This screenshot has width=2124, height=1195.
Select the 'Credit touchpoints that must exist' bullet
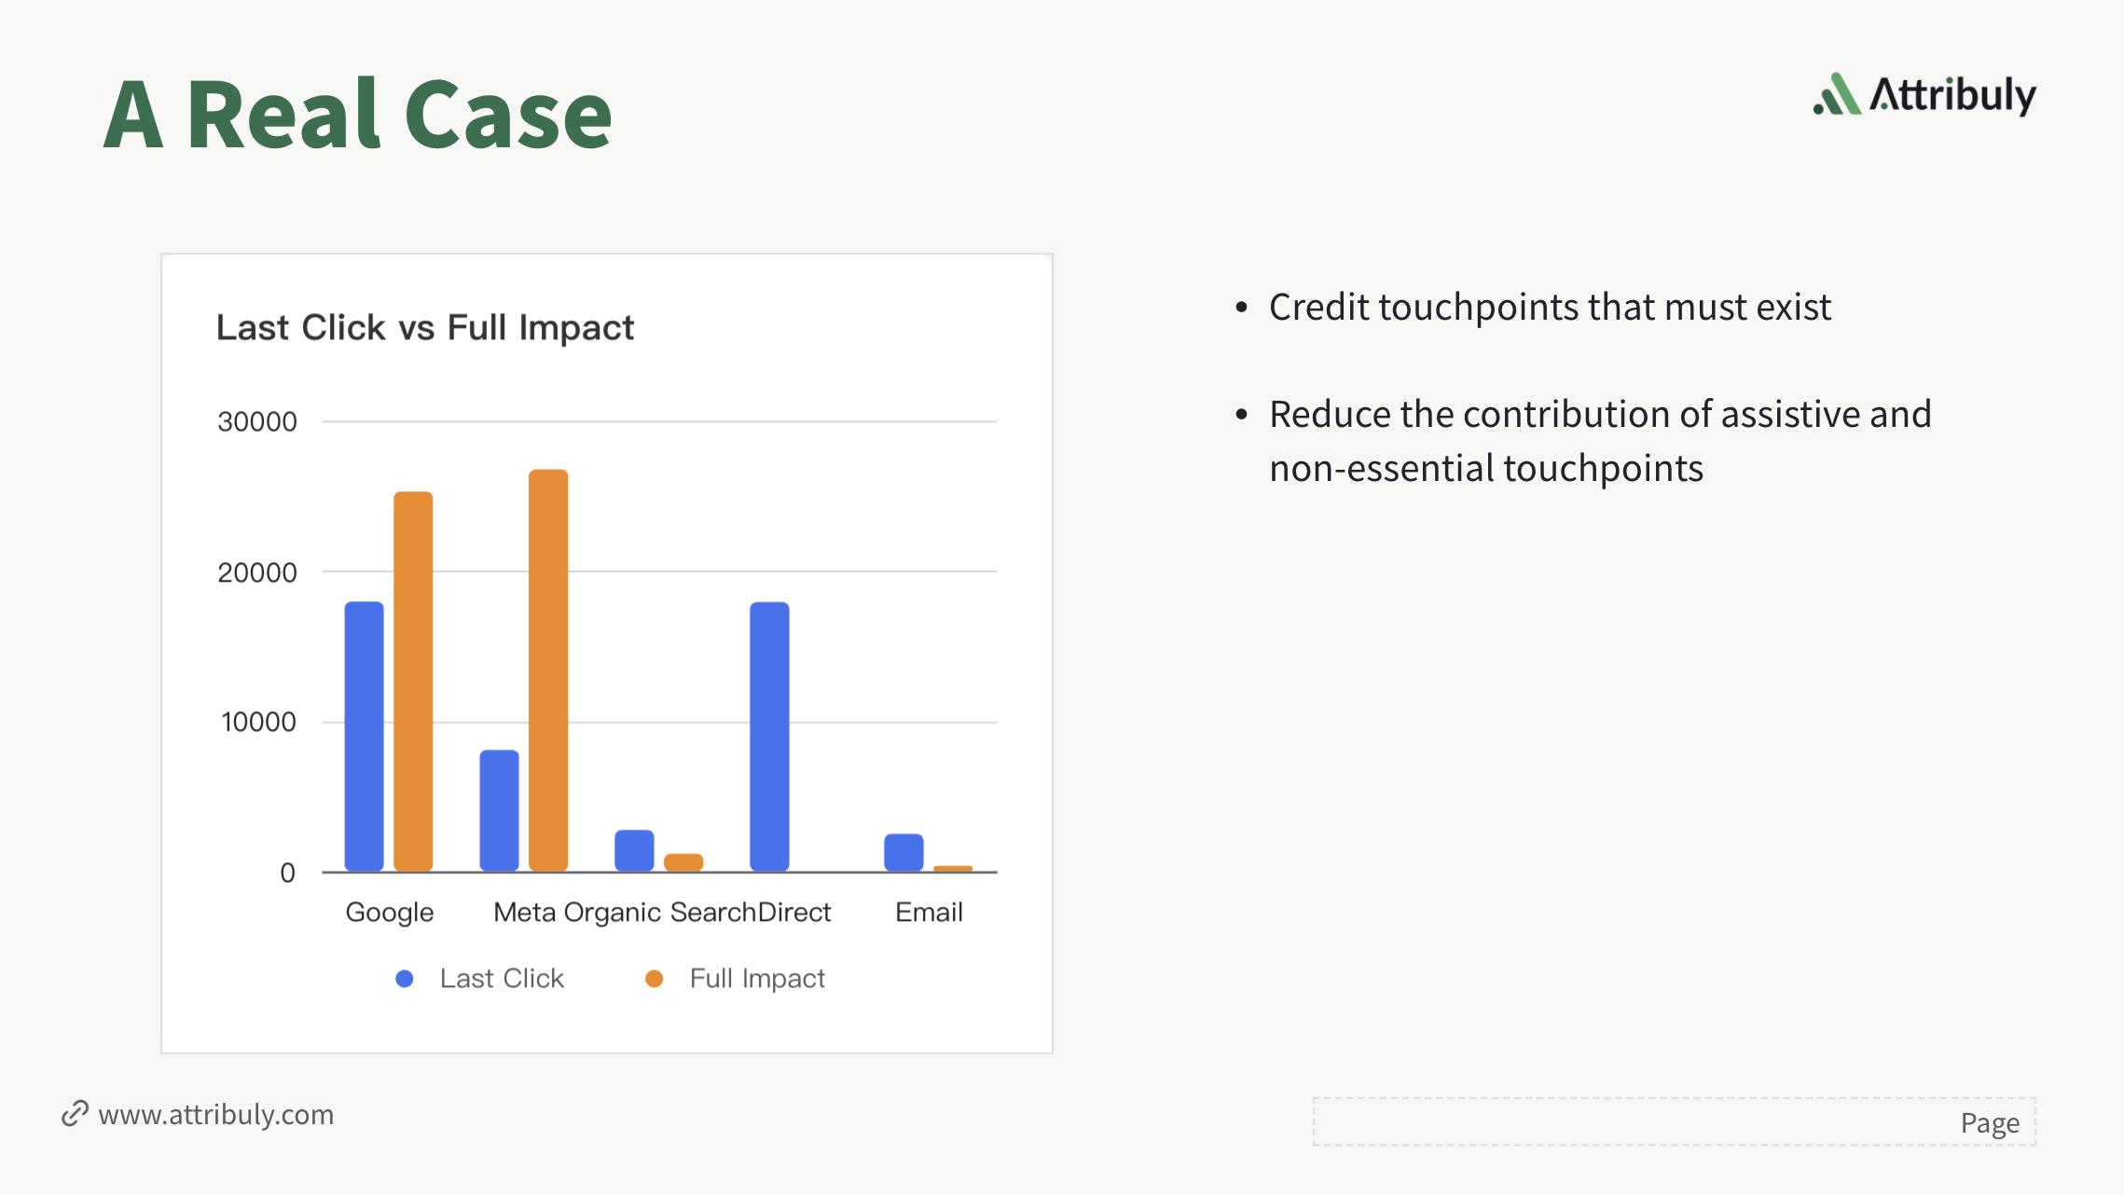(1550, 308)
